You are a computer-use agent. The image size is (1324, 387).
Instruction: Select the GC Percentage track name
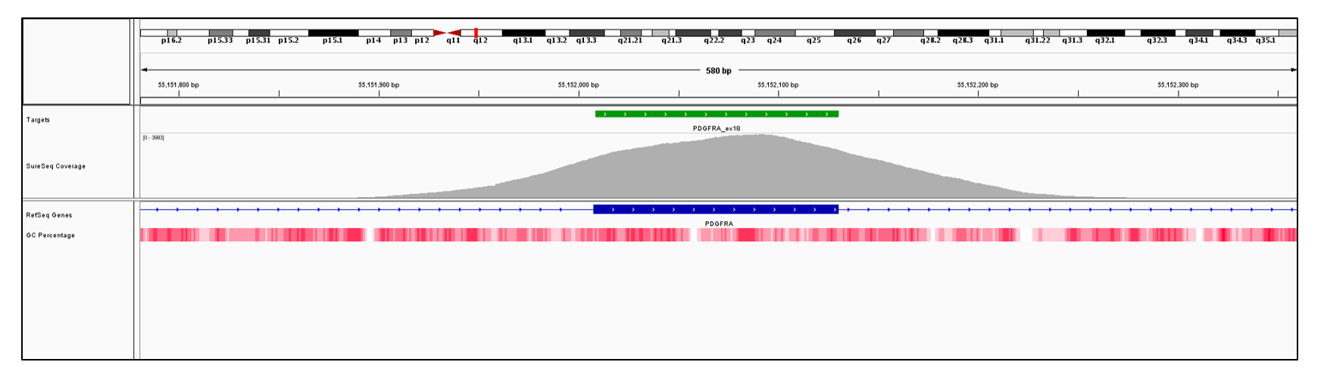pos(51,236)
